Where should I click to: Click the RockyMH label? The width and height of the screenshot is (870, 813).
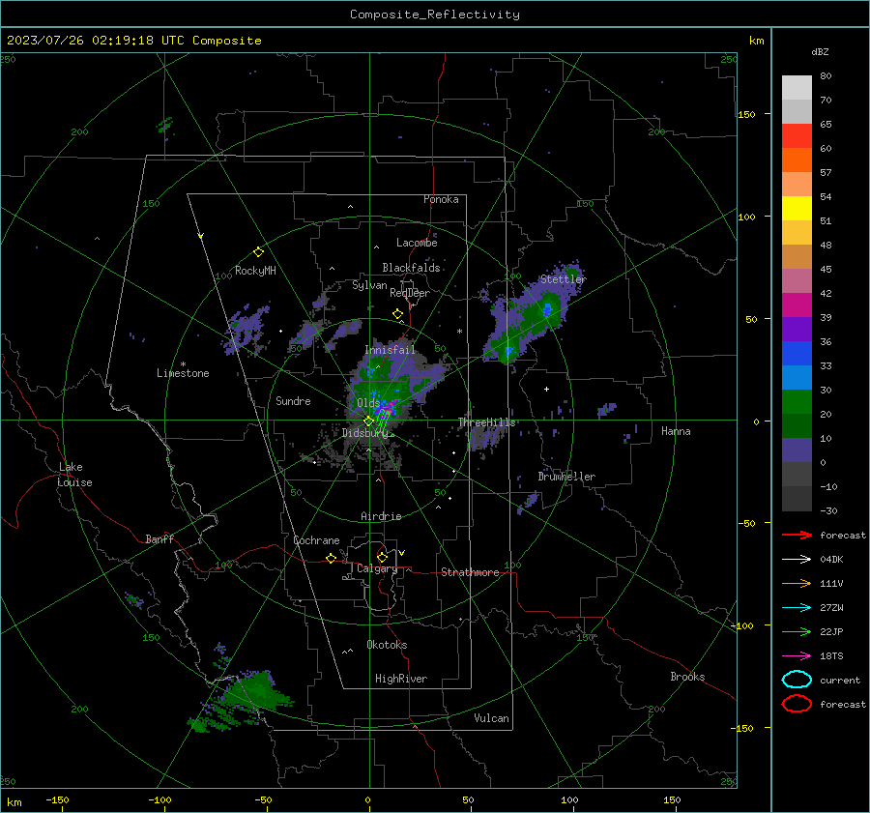click(255, 271)
